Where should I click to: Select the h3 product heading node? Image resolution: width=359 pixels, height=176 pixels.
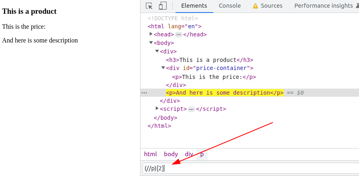coord(209,60)
